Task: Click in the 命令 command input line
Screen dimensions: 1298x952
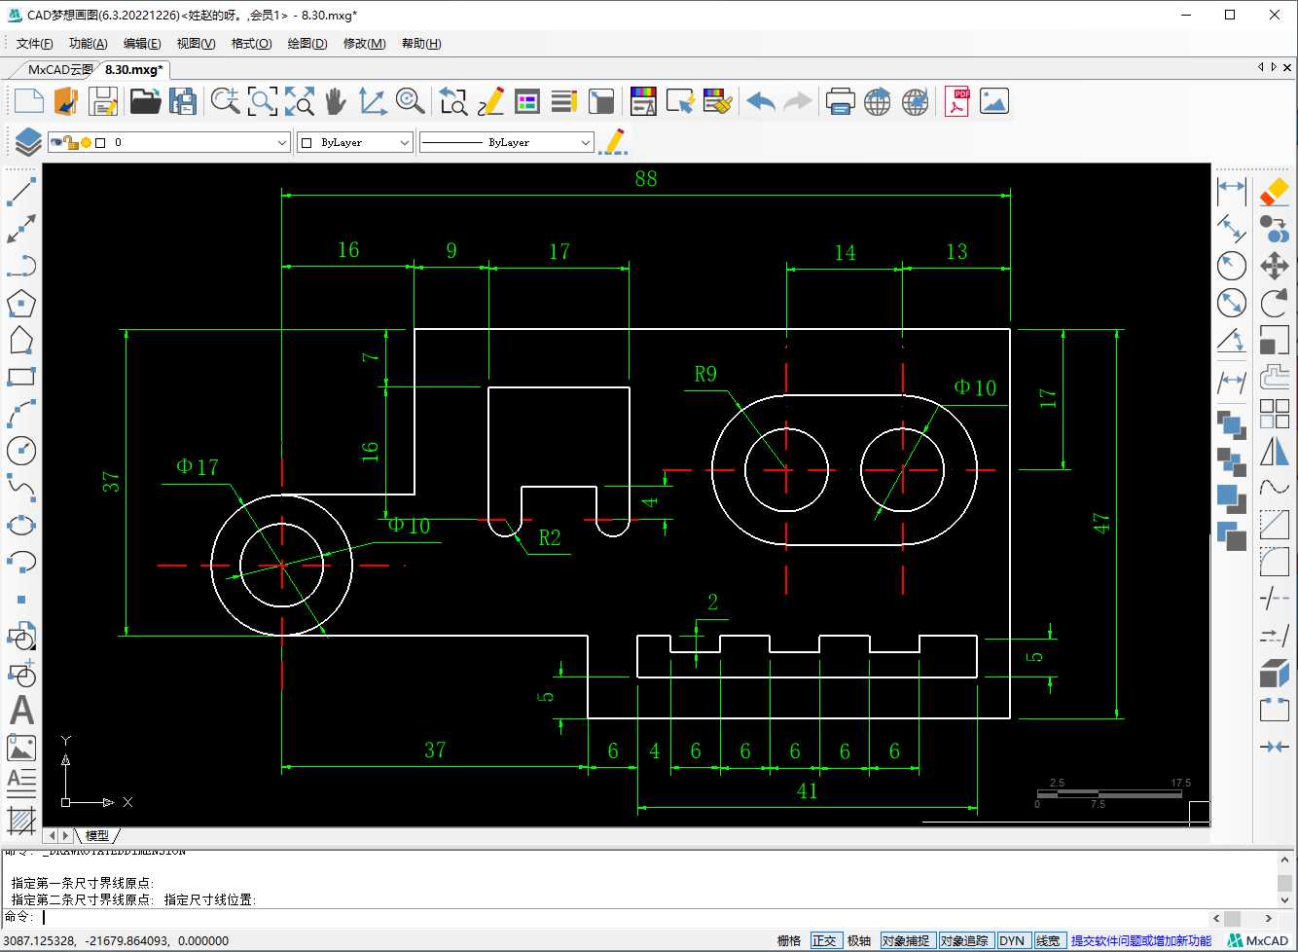Action: pos(623,917)
